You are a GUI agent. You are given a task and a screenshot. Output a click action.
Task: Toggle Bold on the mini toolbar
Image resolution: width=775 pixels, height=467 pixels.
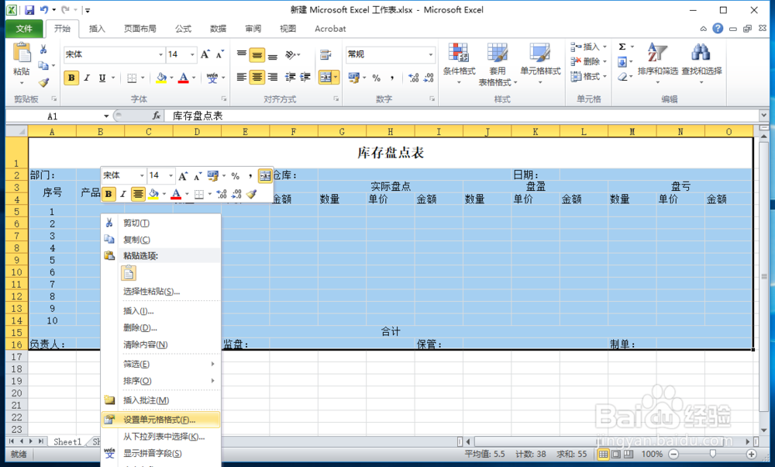108,194
